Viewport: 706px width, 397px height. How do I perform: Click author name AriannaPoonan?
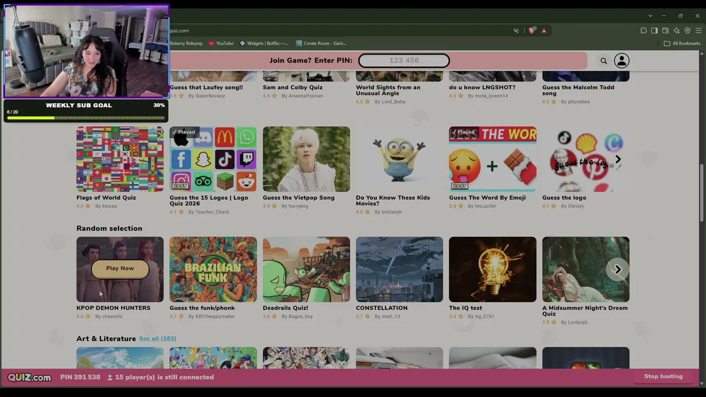click(306, 96)
